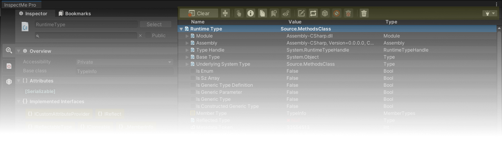Viewport: 502px width, 152px height.
Task: Click the white trash bin icon
Action: (364, 13)
